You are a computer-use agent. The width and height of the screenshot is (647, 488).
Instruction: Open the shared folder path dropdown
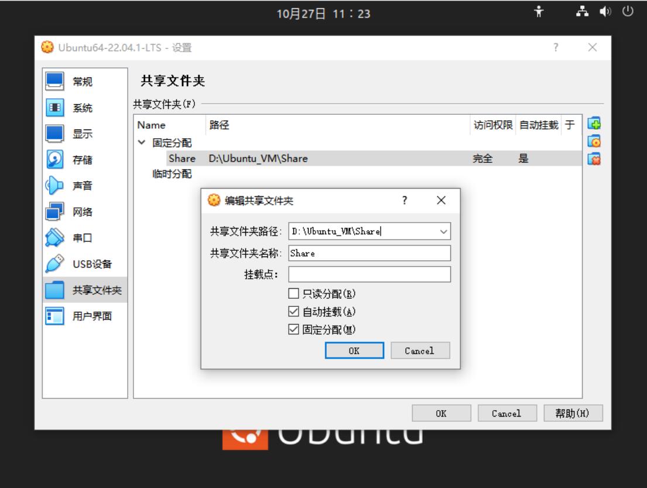(443, 231)
